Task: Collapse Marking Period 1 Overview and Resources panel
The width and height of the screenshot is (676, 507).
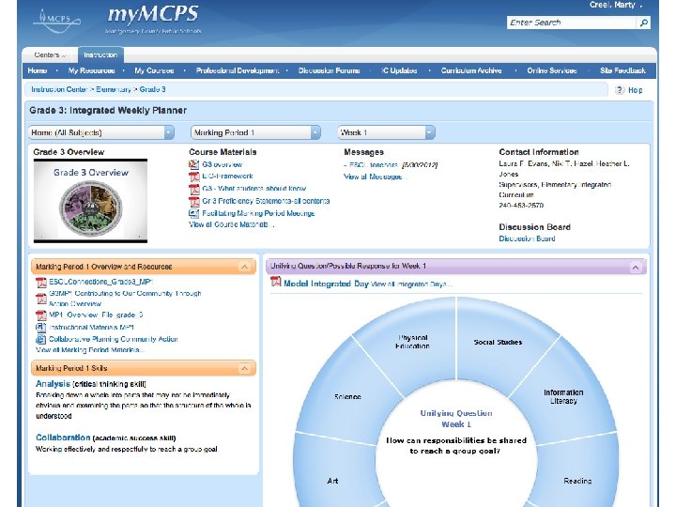Action: click(x=244, y=267)
